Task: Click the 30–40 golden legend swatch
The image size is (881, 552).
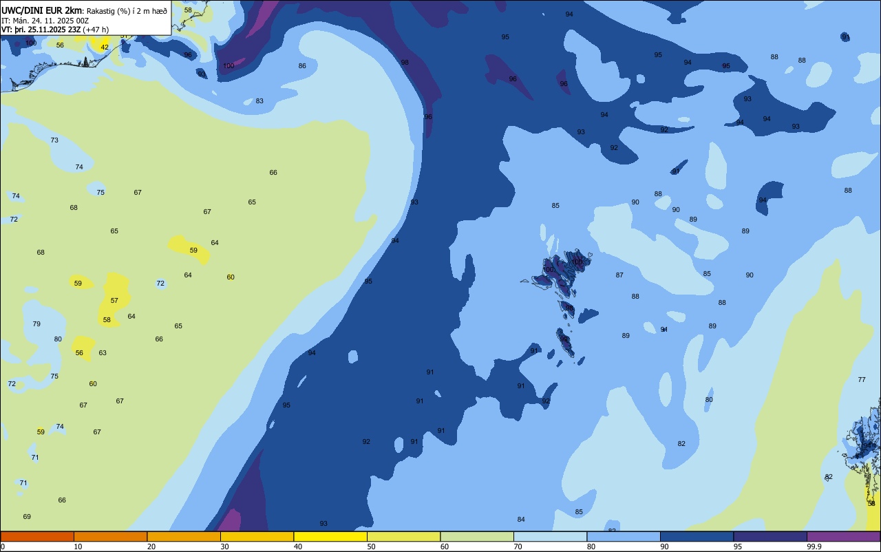Action: (257, 536)
